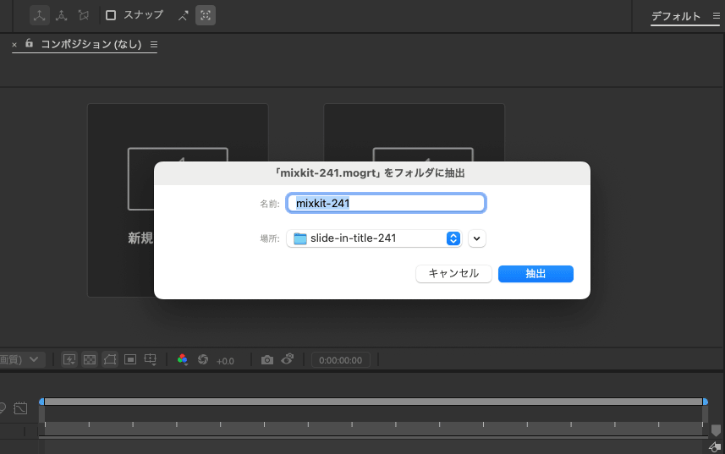Select the world axis mode icon
This screenshot has width=725, height=454.
coord(62,15)
